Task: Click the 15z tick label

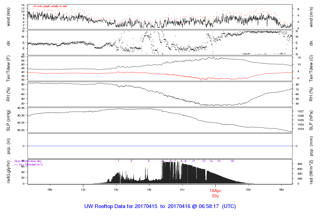Action: click(x=116, y=190)
